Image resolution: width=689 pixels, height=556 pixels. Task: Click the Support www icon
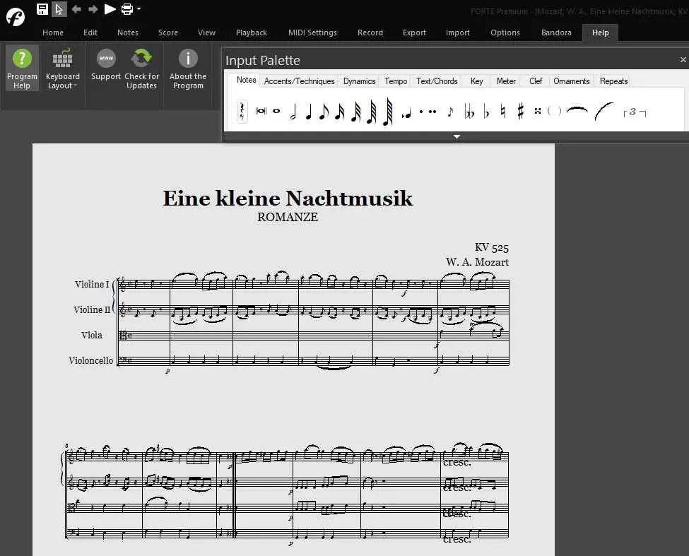106,65
